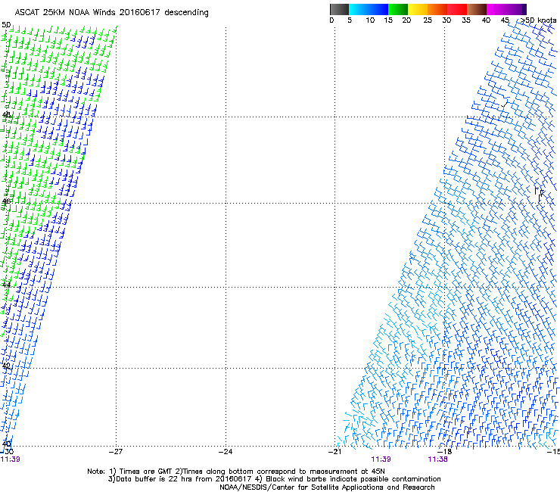The width and height of the screenshot is (560, 492).
Task: Click the longitude label -27
Action: point(116,452)
